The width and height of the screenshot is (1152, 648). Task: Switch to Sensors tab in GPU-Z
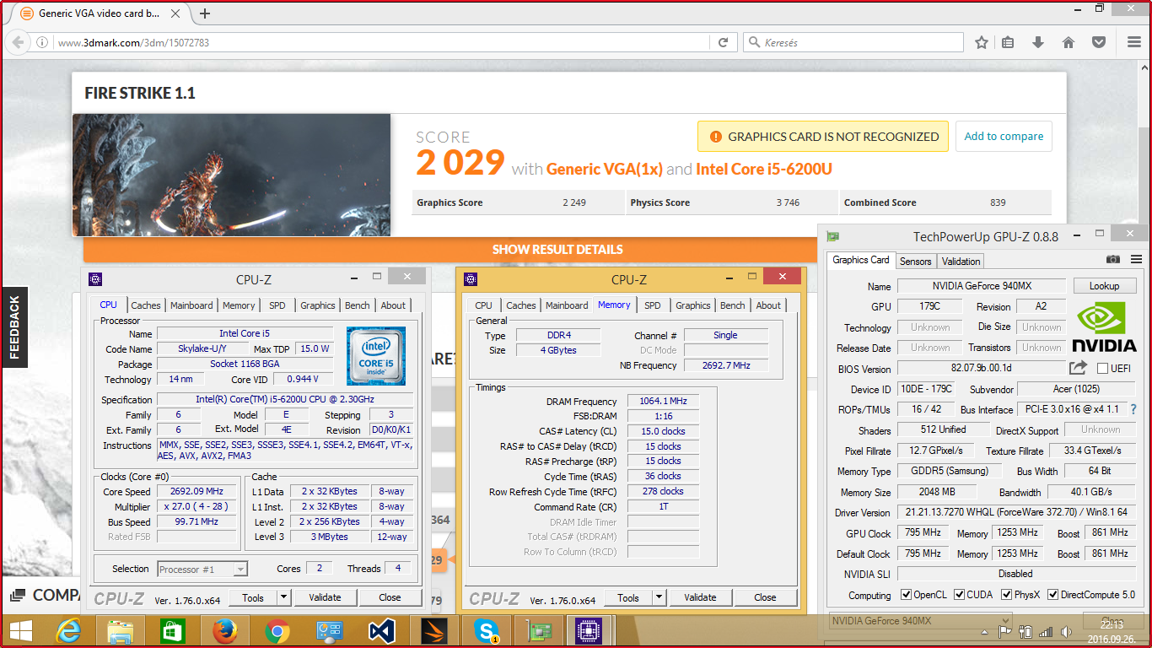coord(916,262)
